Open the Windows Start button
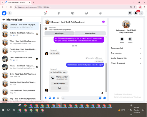This screenshot has height=117, width=147. coord(3,110)
